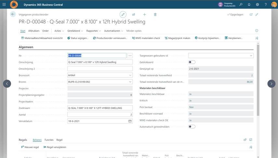The height and width of the screenshot is (158, 278).
Task: Click Productieorder vernieuwen action
Action: (x=110, y=38)
